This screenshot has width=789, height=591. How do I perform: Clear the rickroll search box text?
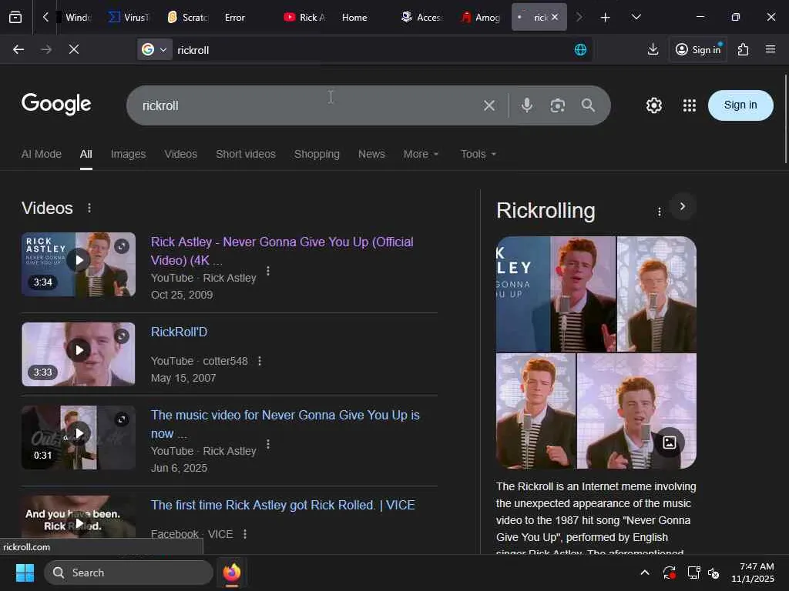(489, 105)
